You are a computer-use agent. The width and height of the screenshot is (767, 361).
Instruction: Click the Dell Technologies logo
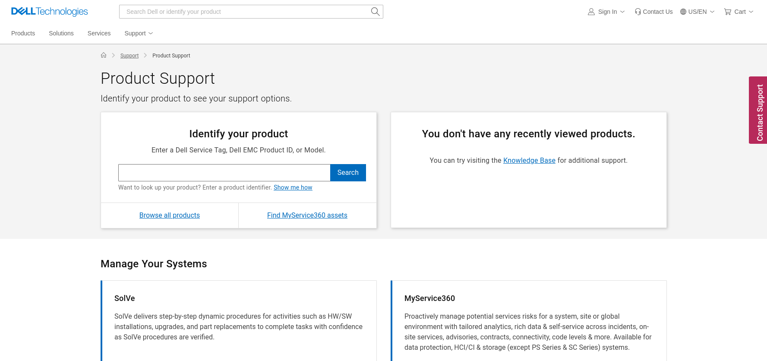coord(50,12)
